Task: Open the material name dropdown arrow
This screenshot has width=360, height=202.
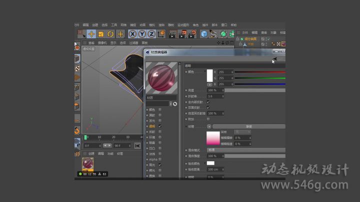Action: (x=170, y=104)
